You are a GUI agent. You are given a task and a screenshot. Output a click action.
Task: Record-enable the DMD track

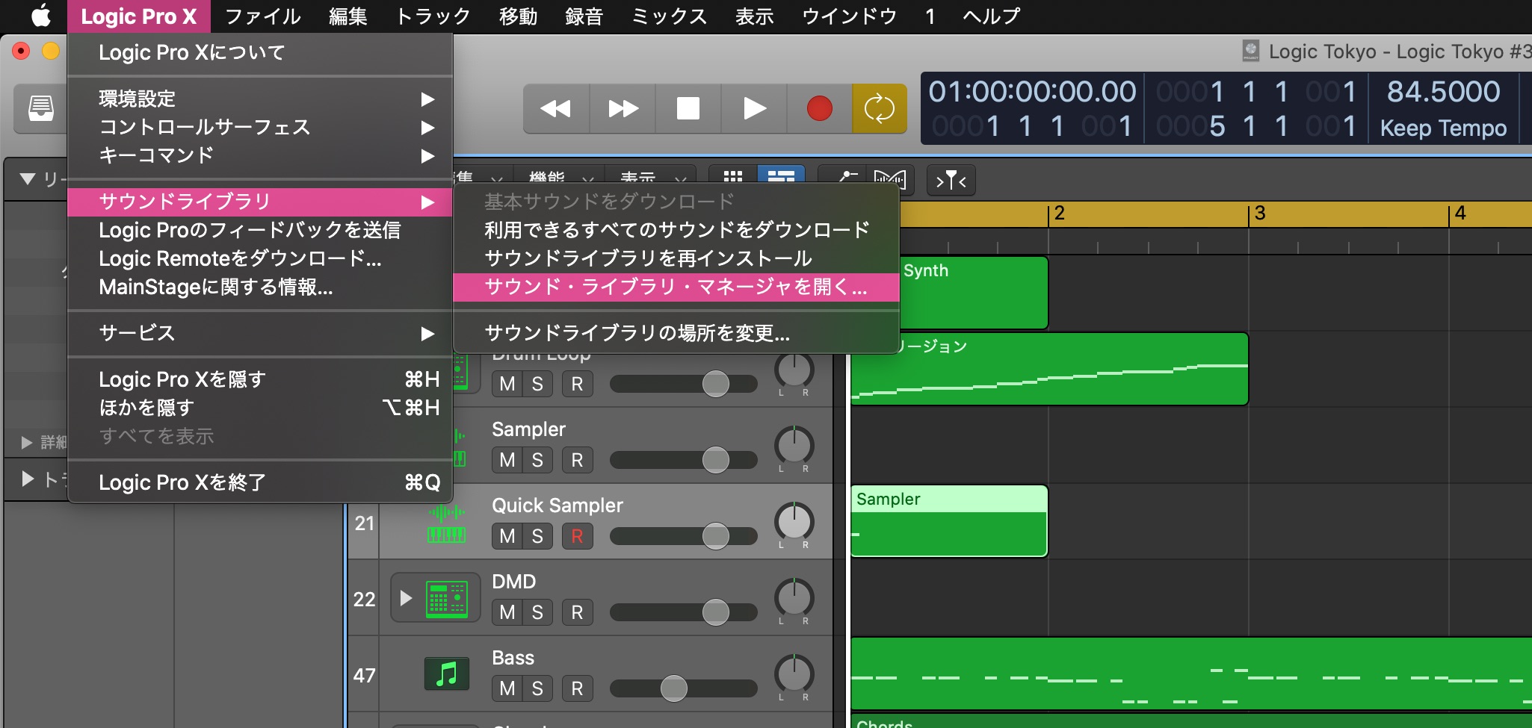point(577,612)
